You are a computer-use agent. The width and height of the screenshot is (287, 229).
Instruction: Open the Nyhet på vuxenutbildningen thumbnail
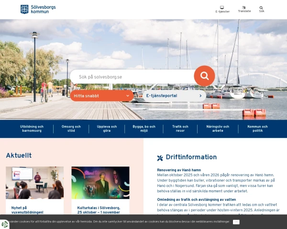[34, 183]
